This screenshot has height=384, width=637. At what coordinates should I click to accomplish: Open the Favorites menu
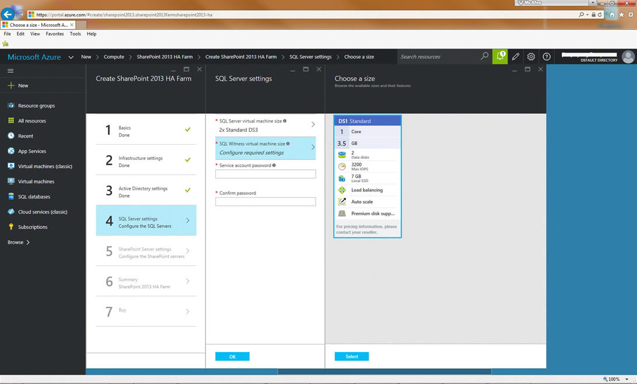click(x=55, y=34)
